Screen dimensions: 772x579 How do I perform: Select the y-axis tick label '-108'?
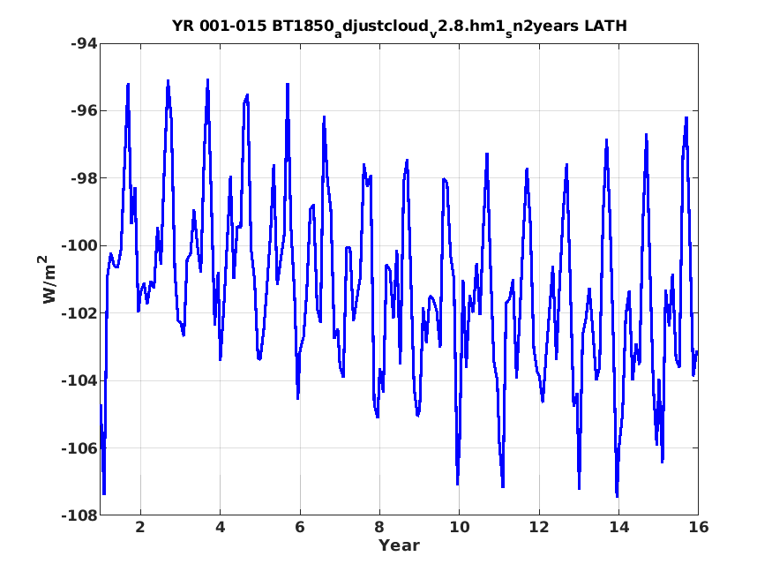click(x=79, y=515)
